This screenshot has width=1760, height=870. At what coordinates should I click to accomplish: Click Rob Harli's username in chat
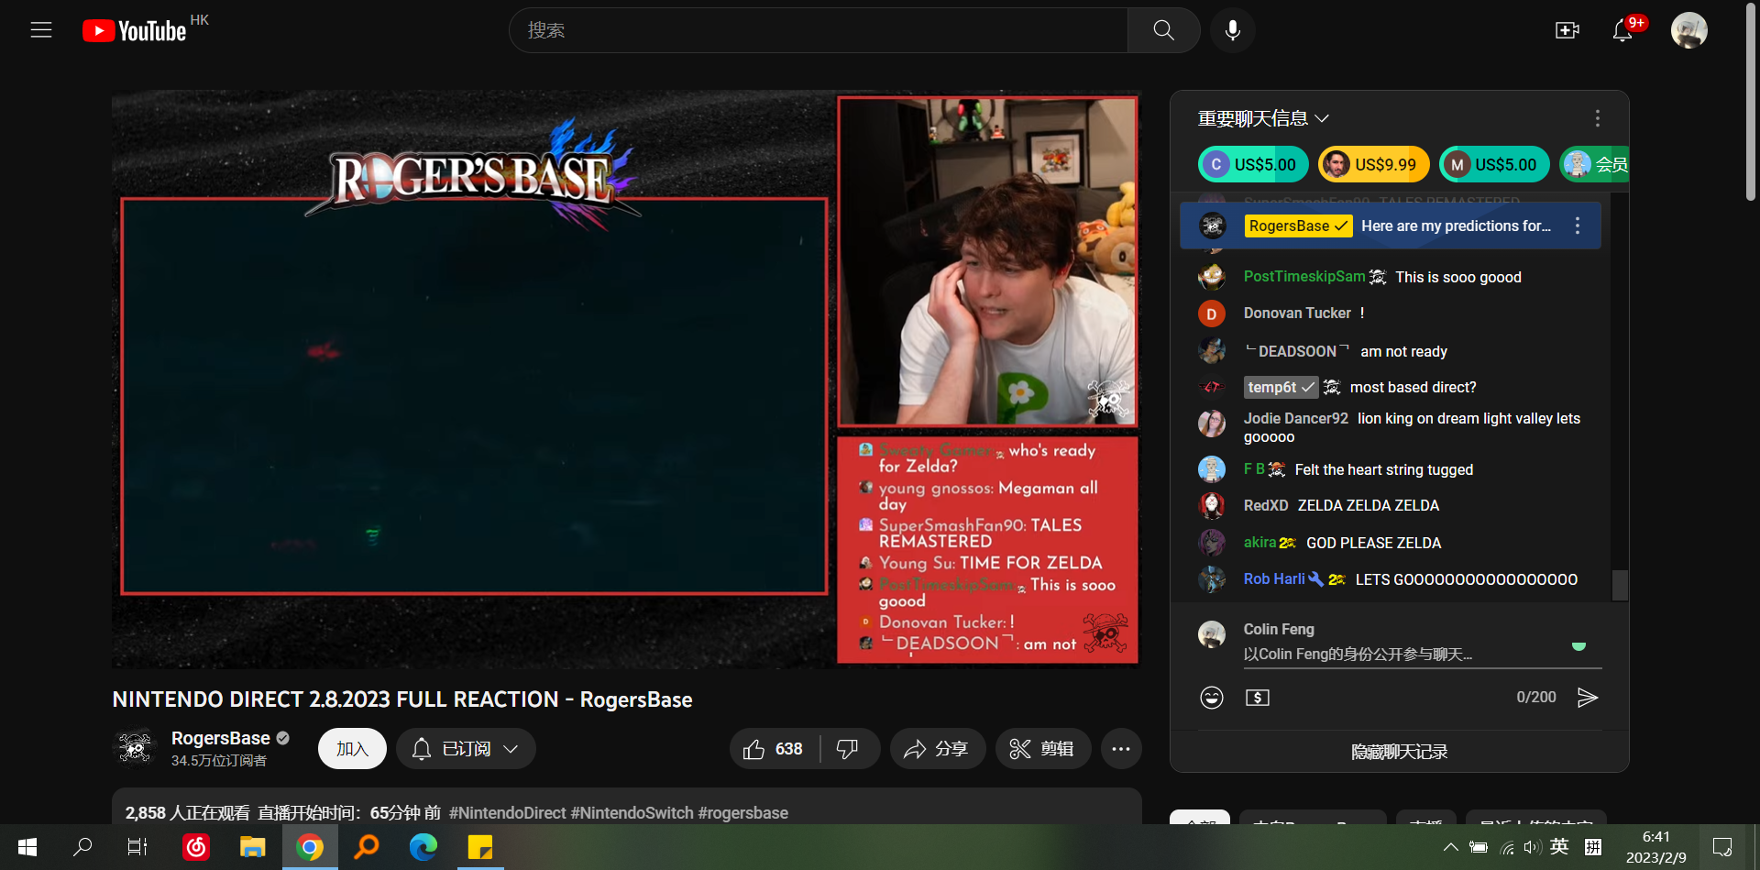1274,579
